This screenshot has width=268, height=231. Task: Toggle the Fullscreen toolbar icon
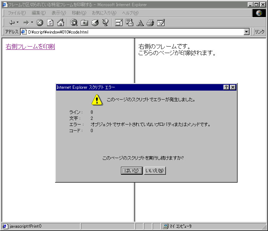(119, 23)
